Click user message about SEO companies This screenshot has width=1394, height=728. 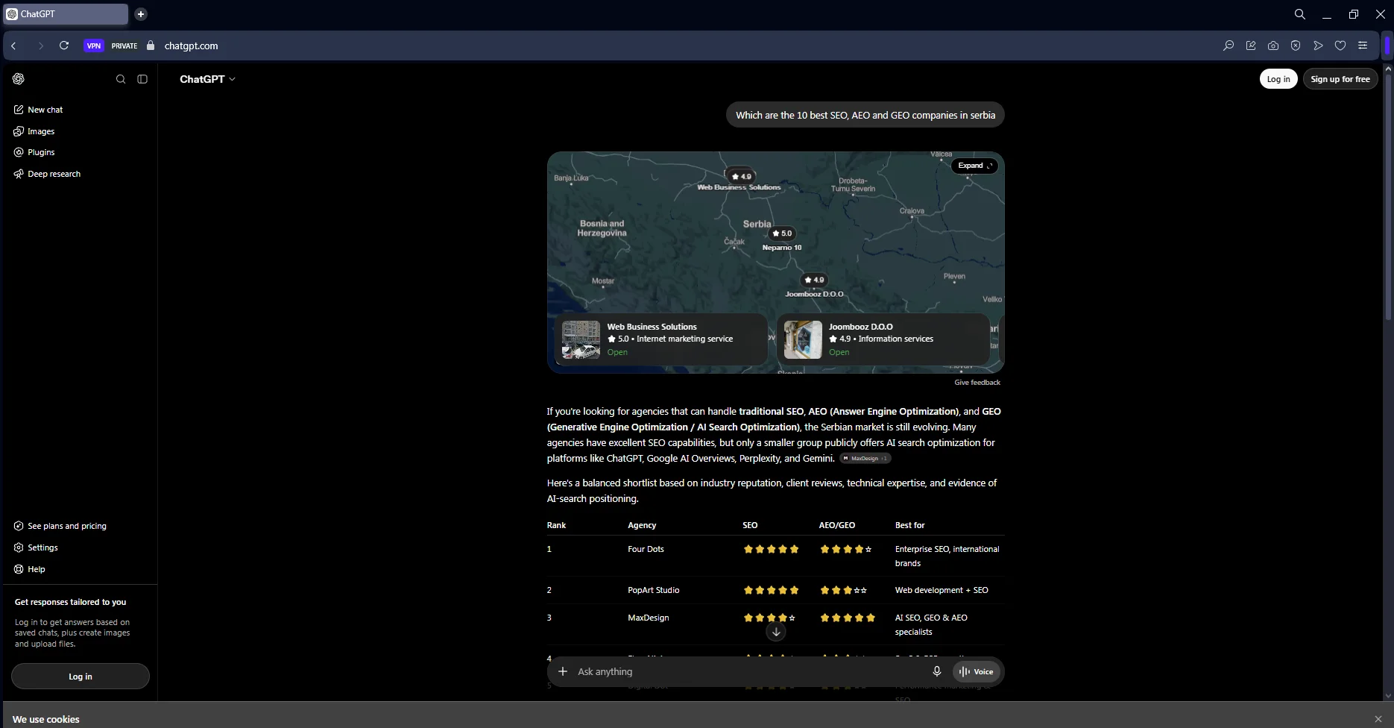pos(865,115)
